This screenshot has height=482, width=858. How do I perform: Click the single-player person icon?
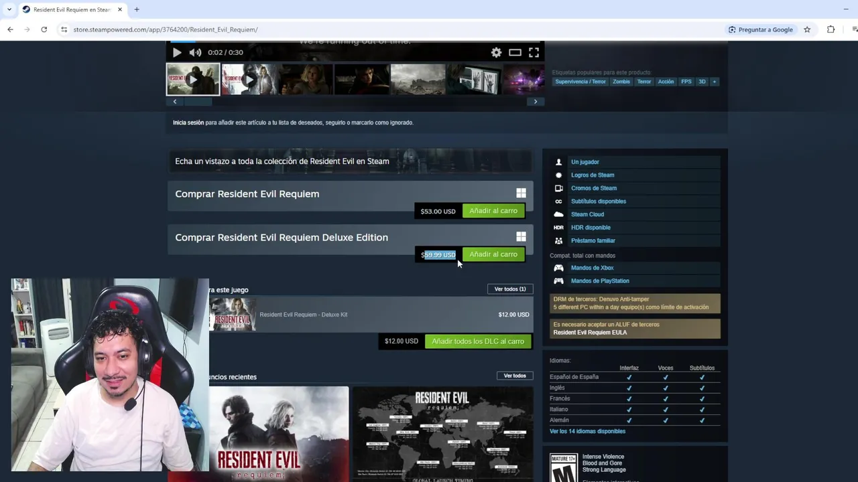[x=558, y=162]
